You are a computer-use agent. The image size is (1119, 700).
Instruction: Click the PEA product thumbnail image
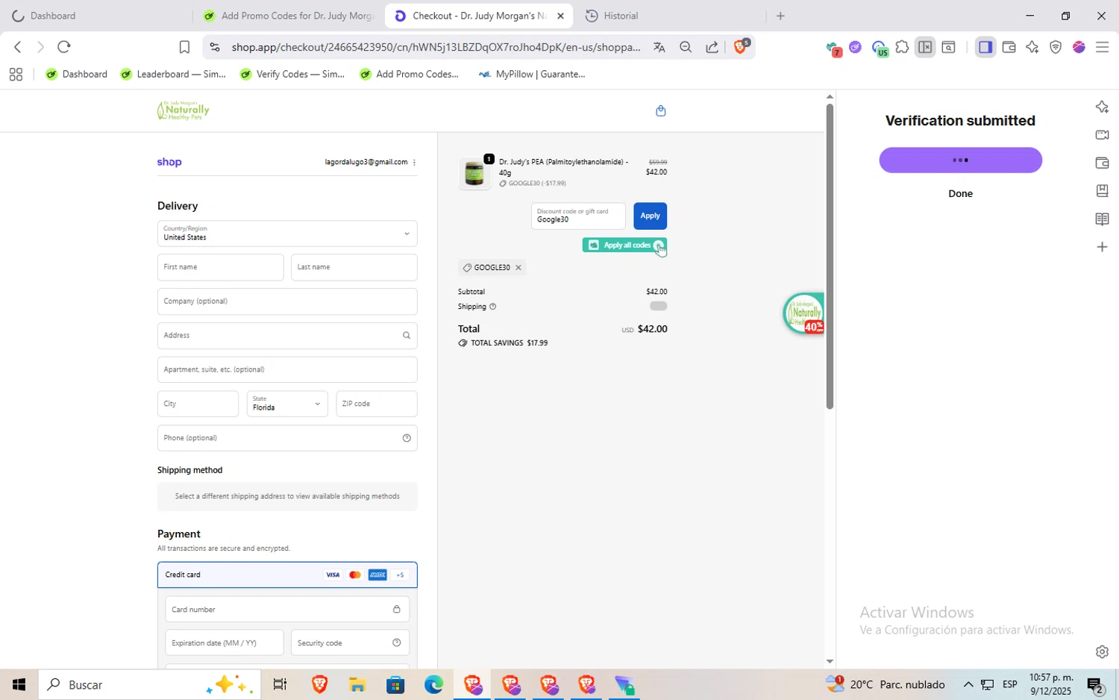coord(474,173)
